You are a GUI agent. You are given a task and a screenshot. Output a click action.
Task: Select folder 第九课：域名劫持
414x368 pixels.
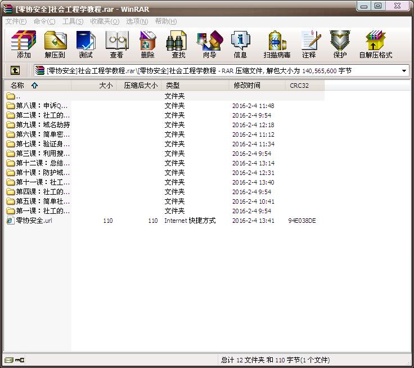click(x=37, y=125)
